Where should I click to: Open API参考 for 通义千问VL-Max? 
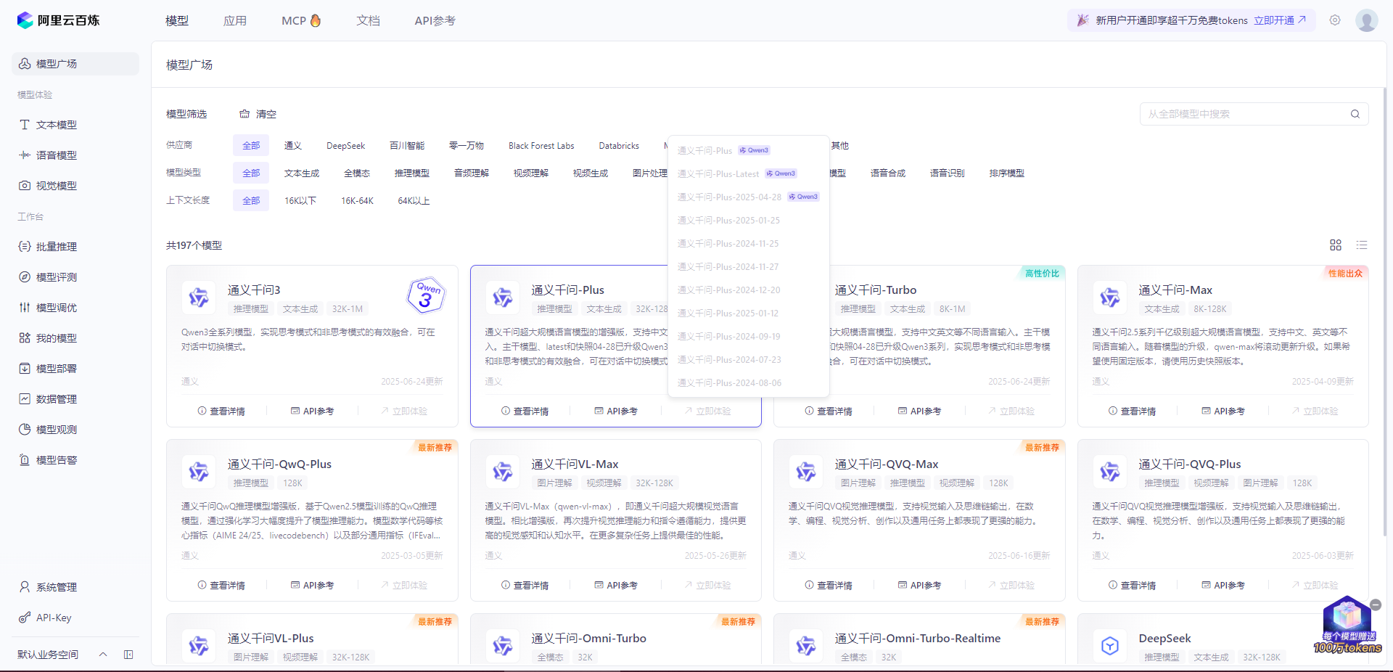pyautogui.click(x=616, y=586)
